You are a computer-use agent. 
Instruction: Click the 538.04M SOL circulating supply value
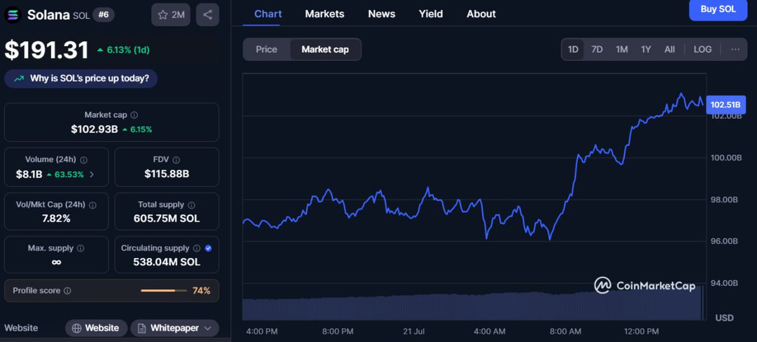coord(167,262)
